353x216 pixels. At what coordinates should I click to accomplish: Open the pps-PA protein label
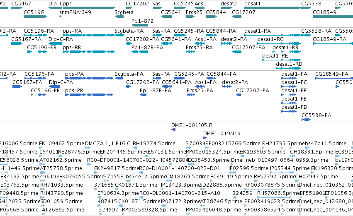tap(75, 74)
